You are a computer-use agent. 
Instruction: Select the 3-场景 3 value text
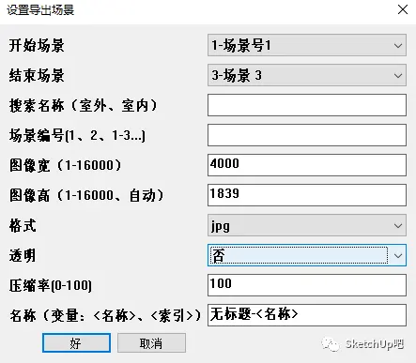pyautogui.click(x=237, y=75)
